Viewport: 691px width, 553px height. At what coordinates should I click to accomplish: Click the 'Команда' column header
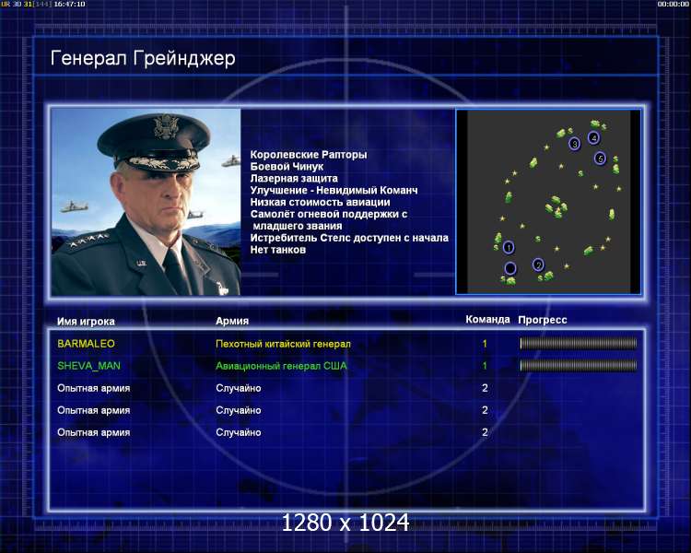(x=487, y=320)
